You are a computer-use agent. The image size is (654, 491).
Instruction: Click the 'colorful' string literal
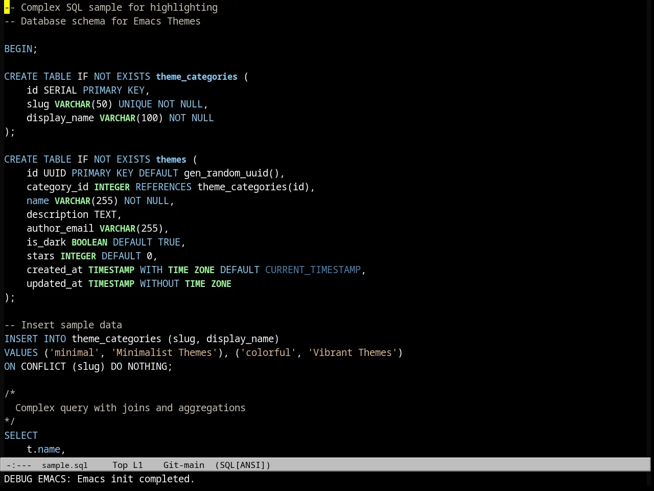pyautogui.click(x=268, y=352)
